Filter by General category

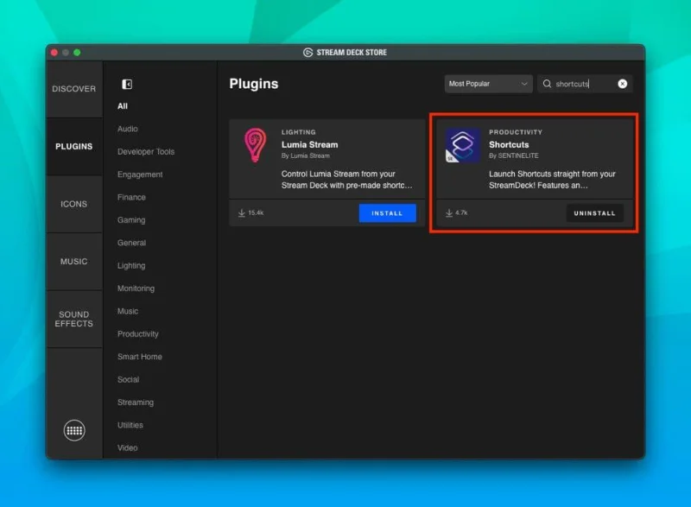point(132,243)
